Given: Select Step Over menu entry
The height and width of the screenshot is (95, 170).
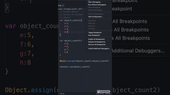Looking at the screenshot, I should pyautogui.click(x=92, y=21).
